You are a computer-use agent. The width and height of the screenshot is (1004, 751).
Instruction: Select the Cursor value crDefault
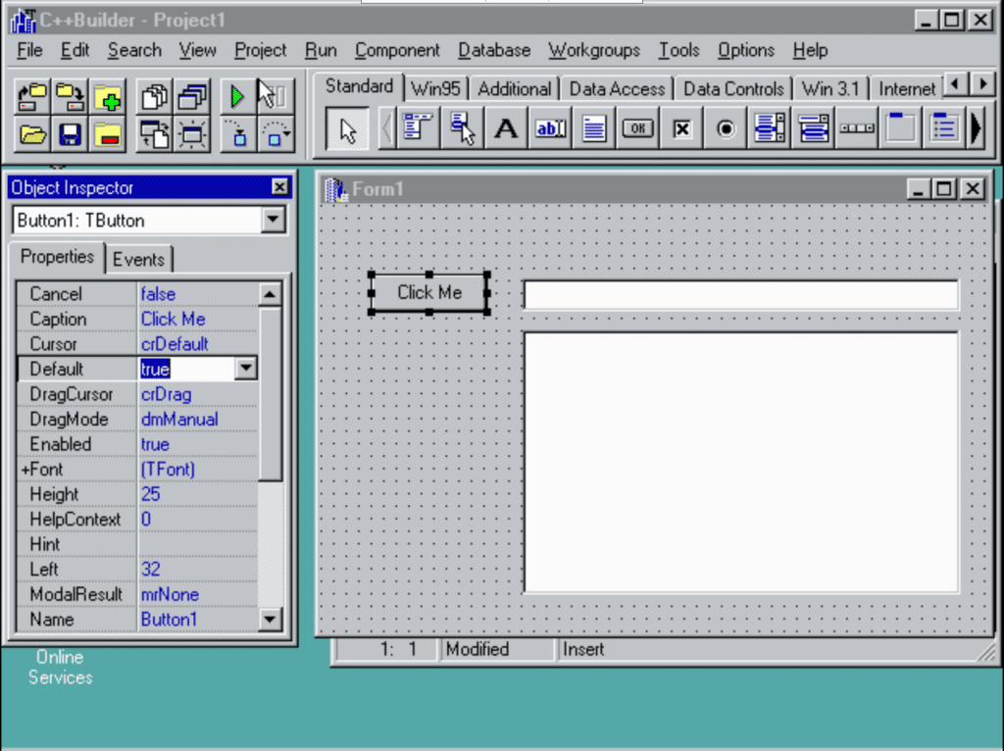tap(198, 344)
